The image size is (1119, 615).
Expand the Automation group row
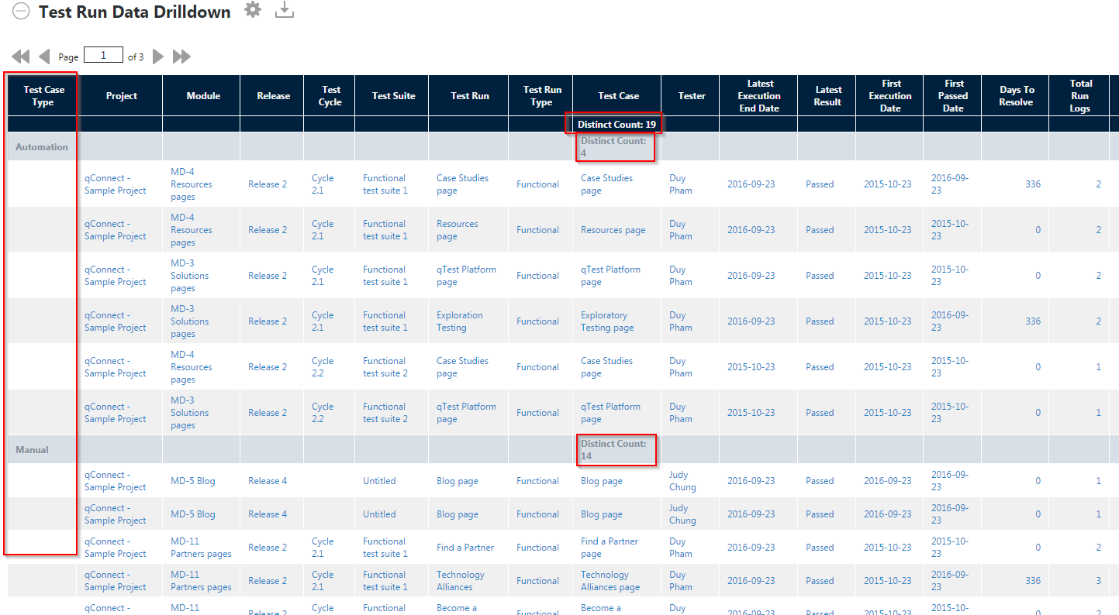click(x=42, y=147)
